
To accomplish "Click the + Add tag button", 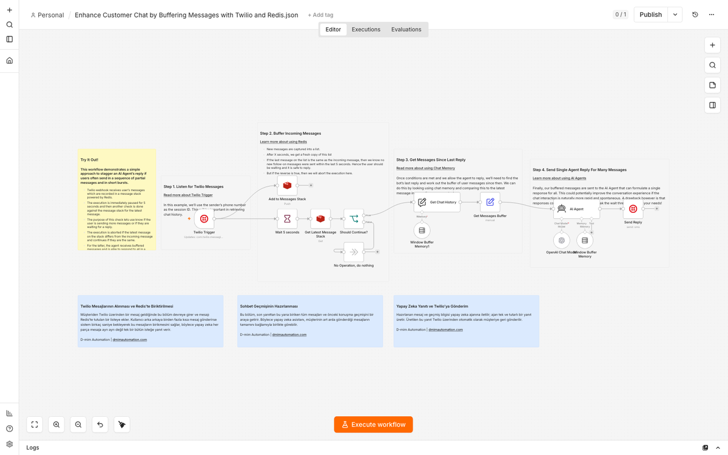I will click(x=320, y=15).
